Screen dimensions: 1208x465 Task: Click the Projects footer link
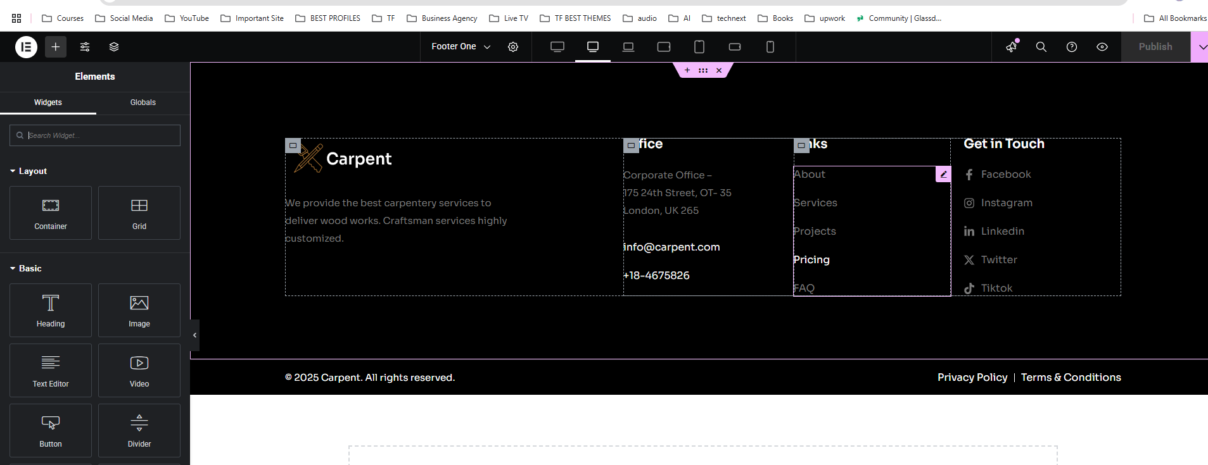click(x=815, y=232)
